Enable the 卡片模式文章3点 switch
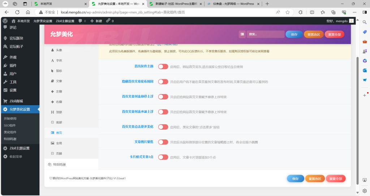370x196 pixels. pyautogui.click(x=163, y=157)
